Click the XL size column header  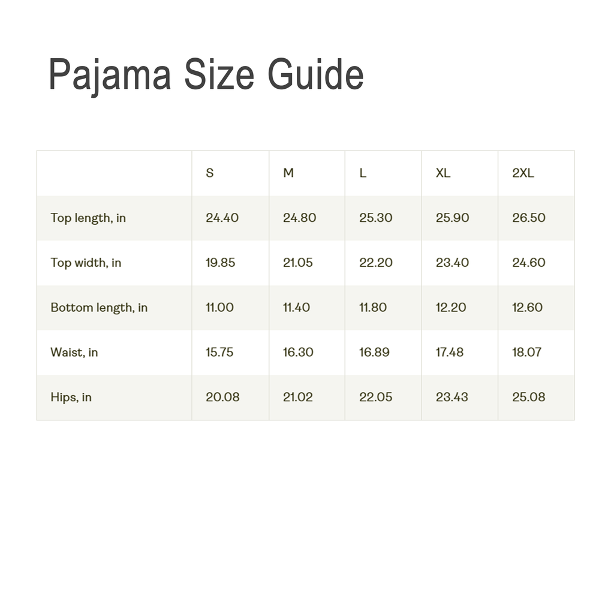(x=443, y=173)
